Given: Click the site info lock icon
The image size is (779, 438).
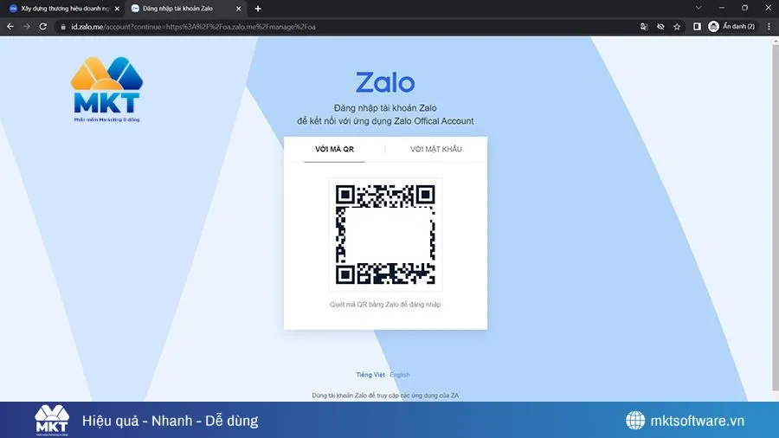Looking at the screenshot, I should click(62, 27).
